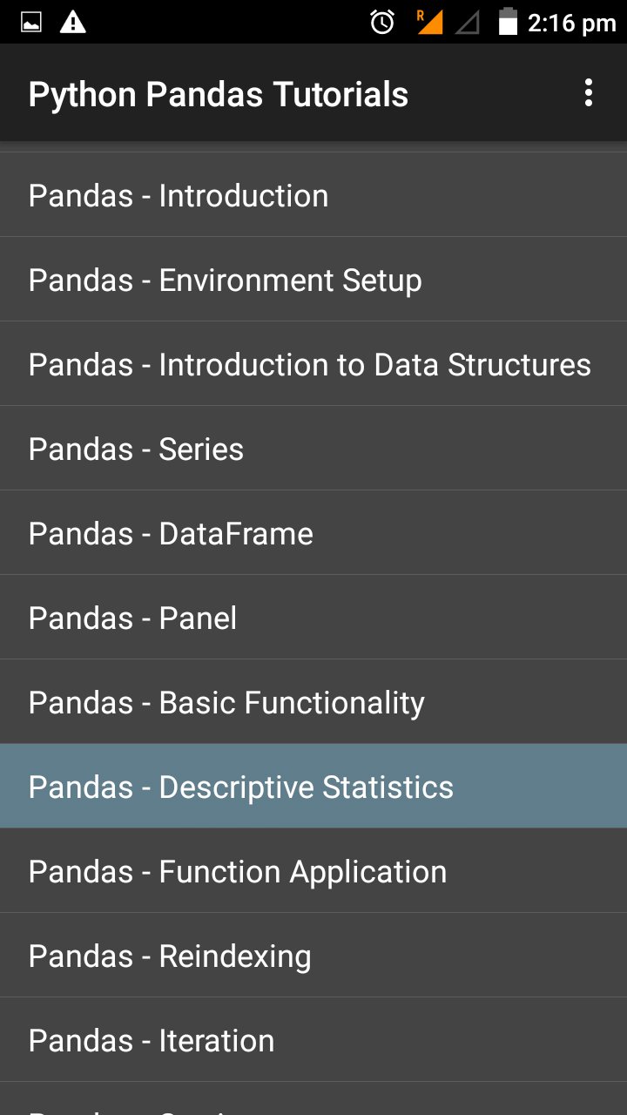
Task: Tap the Python Pandas Tutorials title
Action: point(218,94)
